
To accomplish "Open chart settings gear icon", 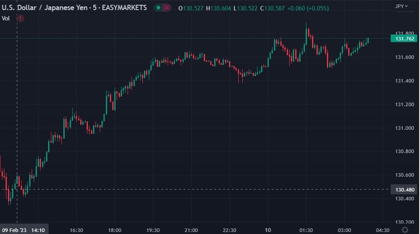I will [405, 230].
